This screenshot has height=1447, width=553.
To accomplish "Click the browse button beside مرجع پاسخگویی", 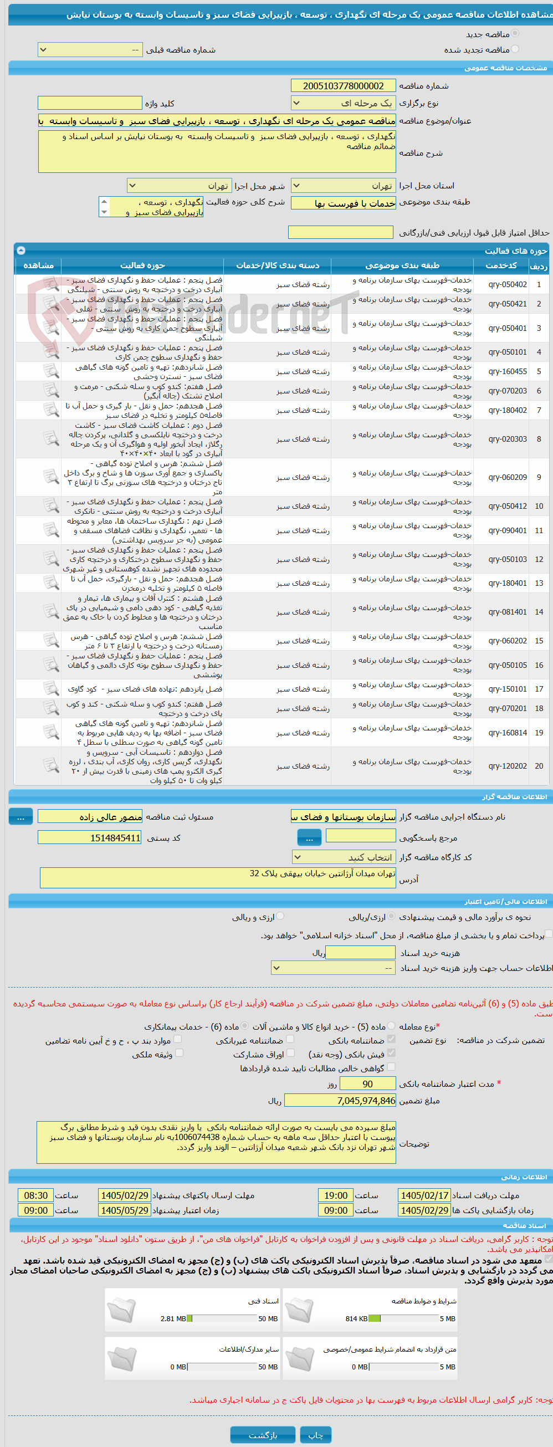I will click(x=309, y=837).
